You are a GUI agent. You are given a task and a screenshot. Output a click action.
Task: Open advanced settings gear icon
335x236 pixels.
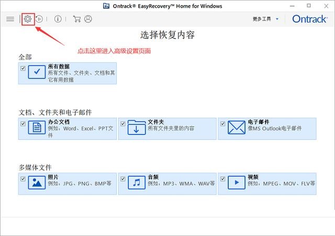pyautogui.click(x=28, y=19)
